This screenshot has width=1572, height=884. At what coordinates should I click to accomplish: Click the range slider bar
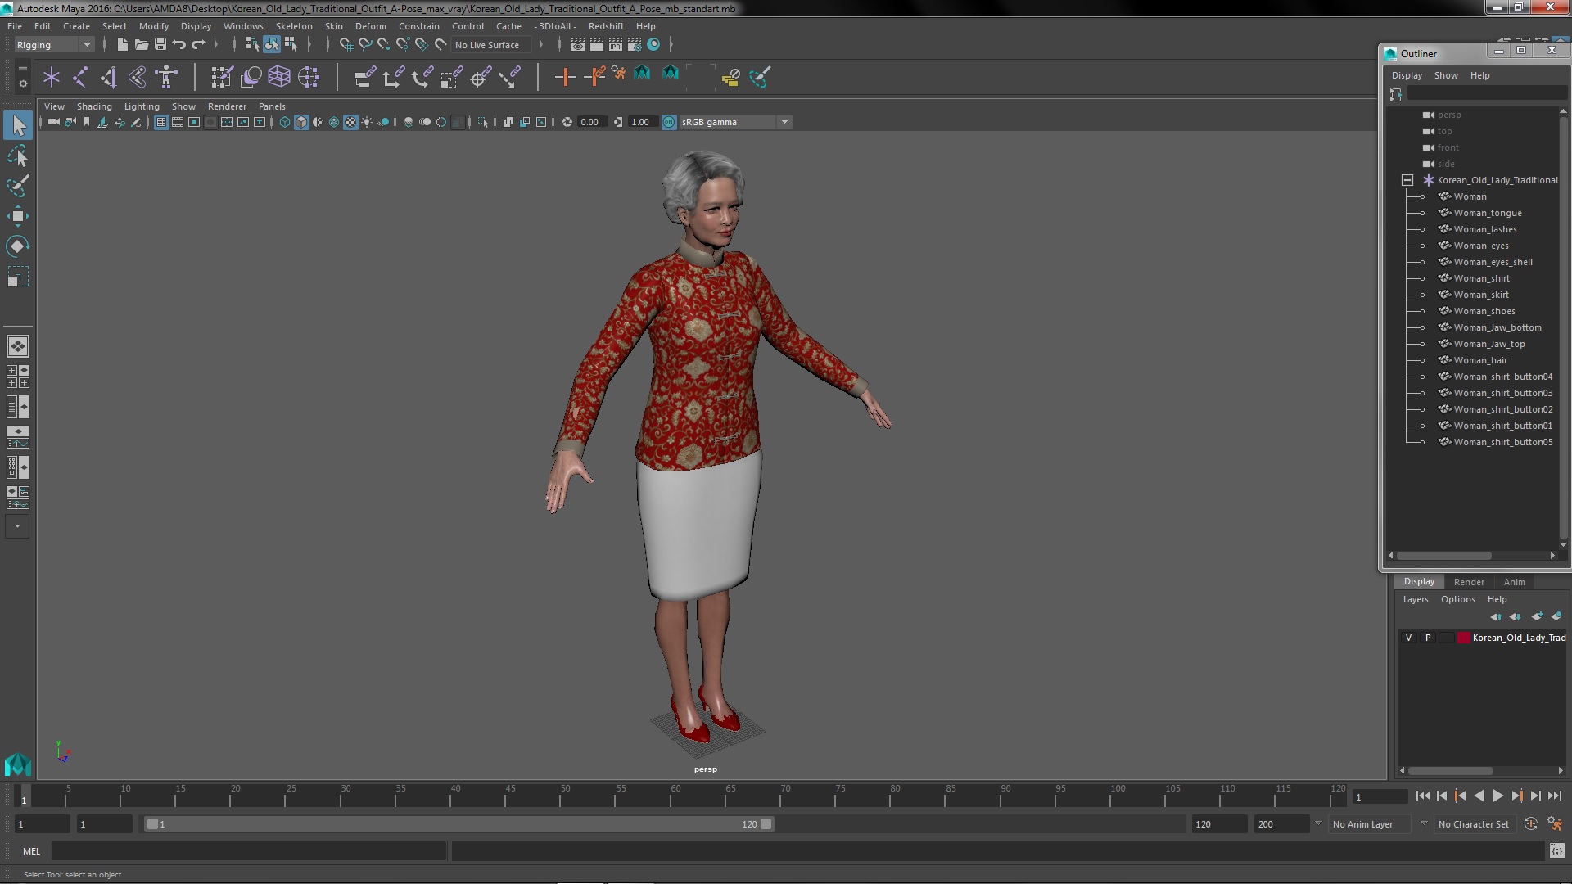[x=458, y=824]
